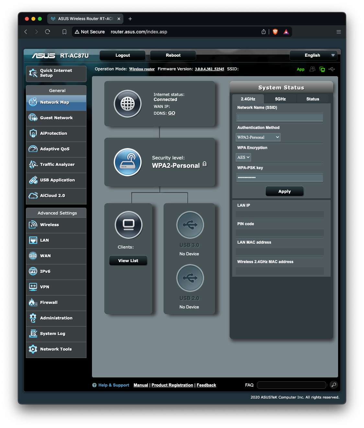Open Firewall settings
The width and height of the screenshot is (364, 428).
point(56,303)
